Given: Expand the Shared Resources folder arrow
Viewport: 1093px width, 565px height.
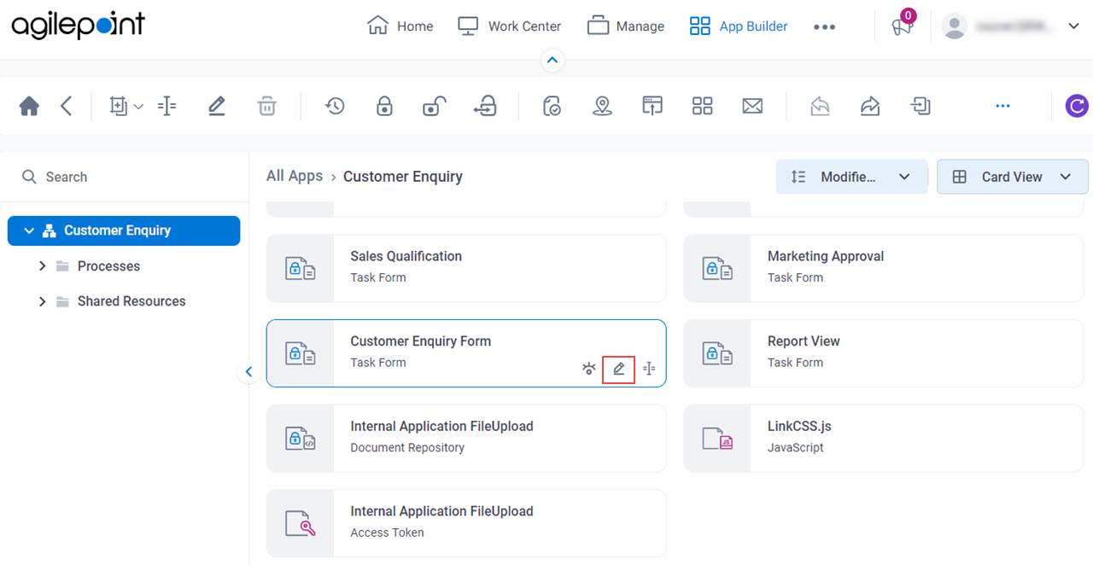Looking at the screenshot, I should (x=42, y=301).
